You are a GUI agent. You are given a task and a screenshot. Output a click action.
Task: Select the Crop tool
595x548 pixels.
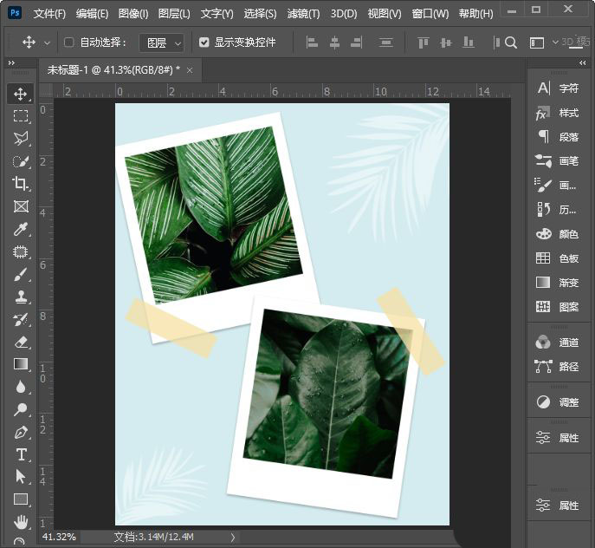(21, 184)
